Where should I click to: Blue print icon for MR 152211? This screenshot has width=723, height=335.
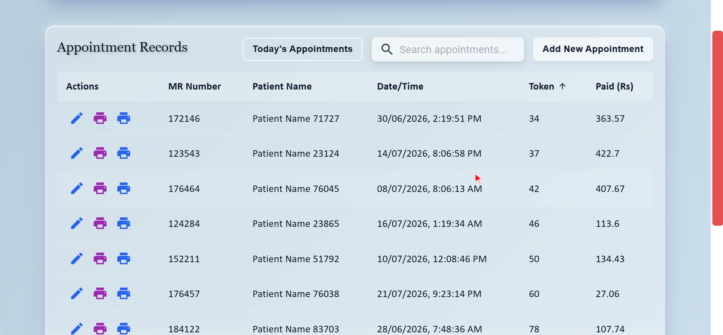pyautogui.click(x=124, y=259)
